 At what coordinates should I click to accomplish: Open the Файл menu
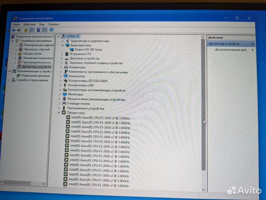(17, 24)
